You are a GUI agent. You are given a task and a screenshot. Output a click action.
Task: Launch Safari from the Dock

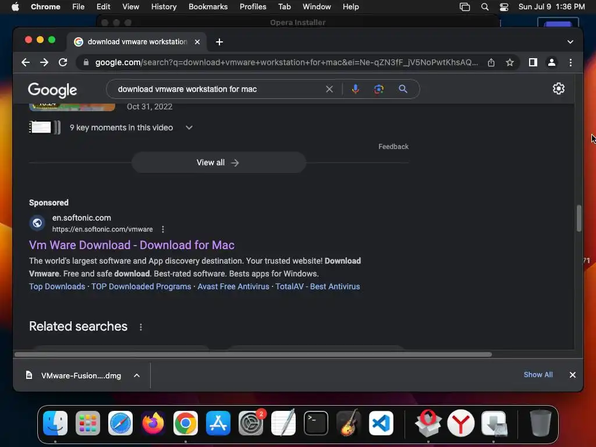coord(120,423)
